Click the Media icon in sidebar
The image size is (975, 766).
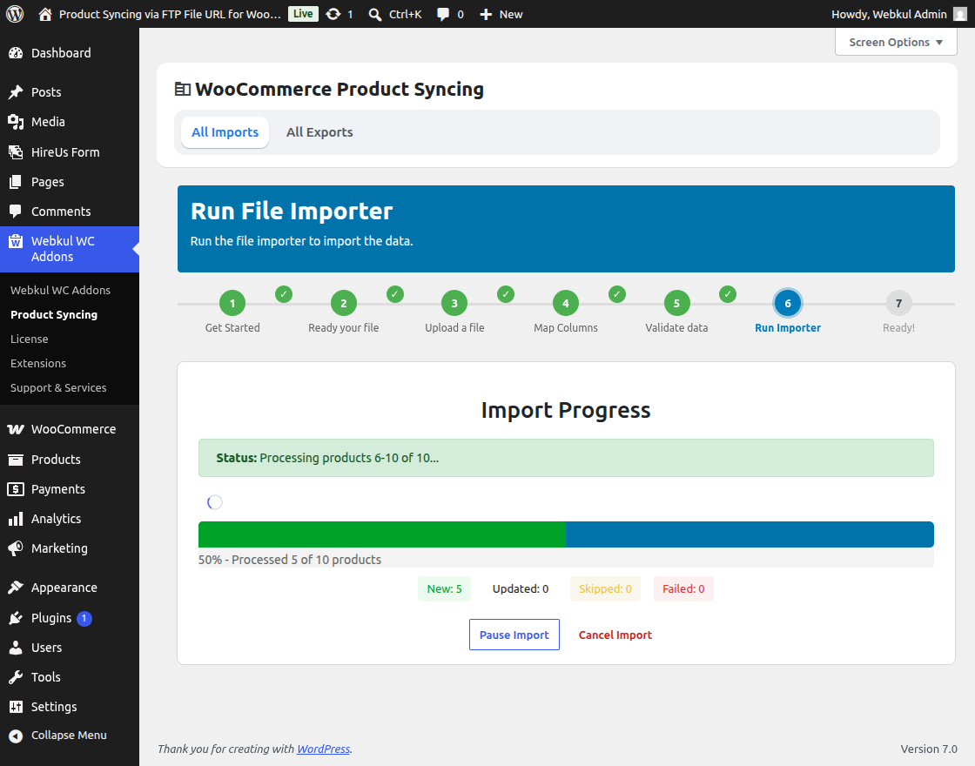click(16, 122)
